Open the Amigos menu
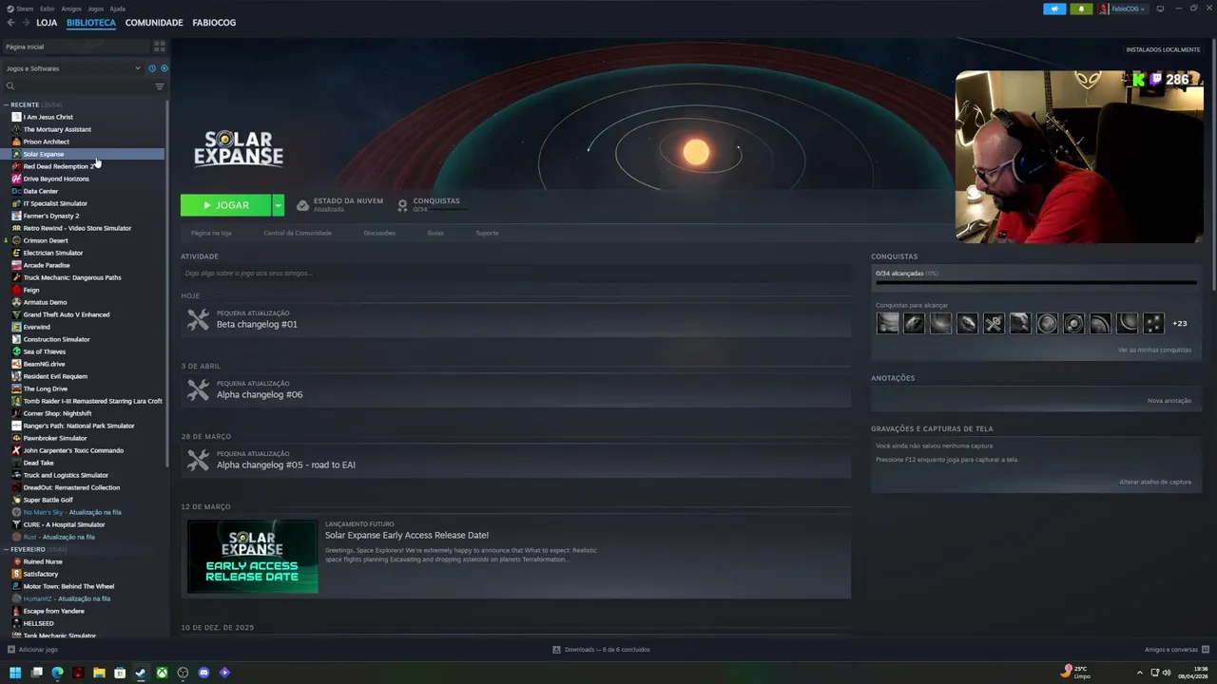Screen dimensions: 1217x684 click(71, 9)
